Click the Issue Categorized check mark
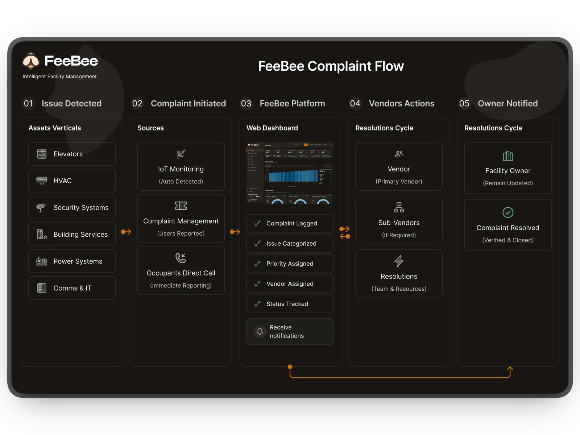The width and height of the screenshot is (580, 435). point(257,244)
